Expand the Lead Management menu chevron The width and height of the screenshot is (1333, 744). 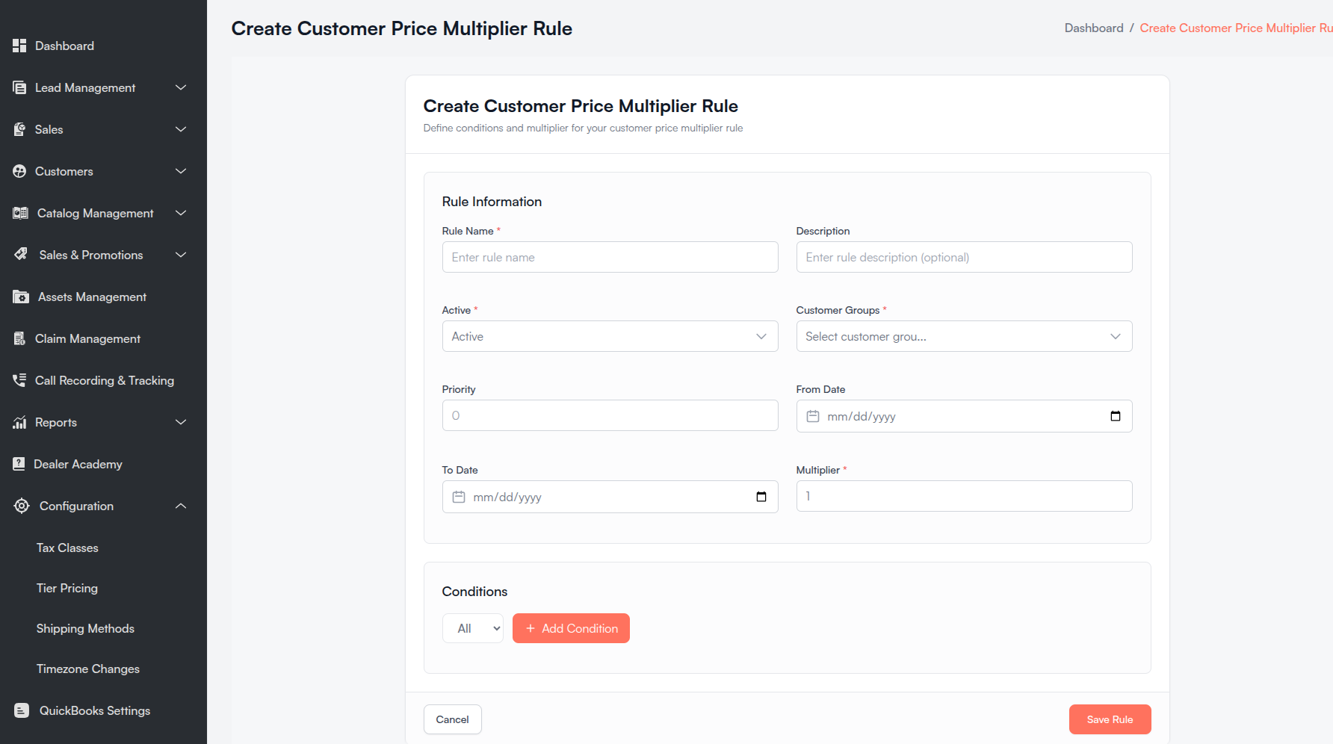coord(181,87)
